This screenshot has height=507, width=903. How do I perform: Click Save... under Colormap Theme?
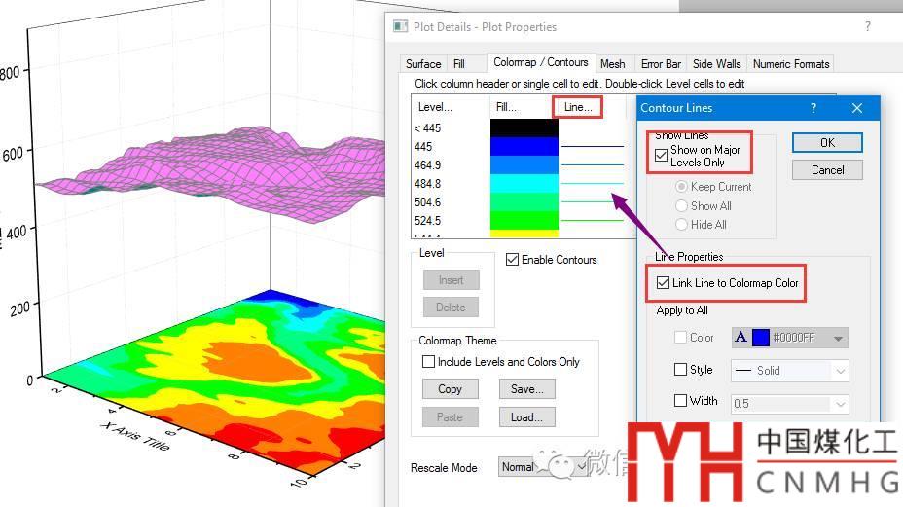[x=526, y=389]
